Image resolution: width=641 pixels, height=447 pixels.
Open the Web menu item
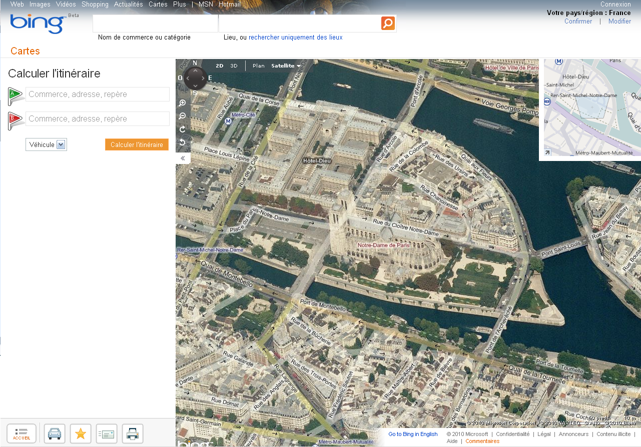click(x=17, y=4)
